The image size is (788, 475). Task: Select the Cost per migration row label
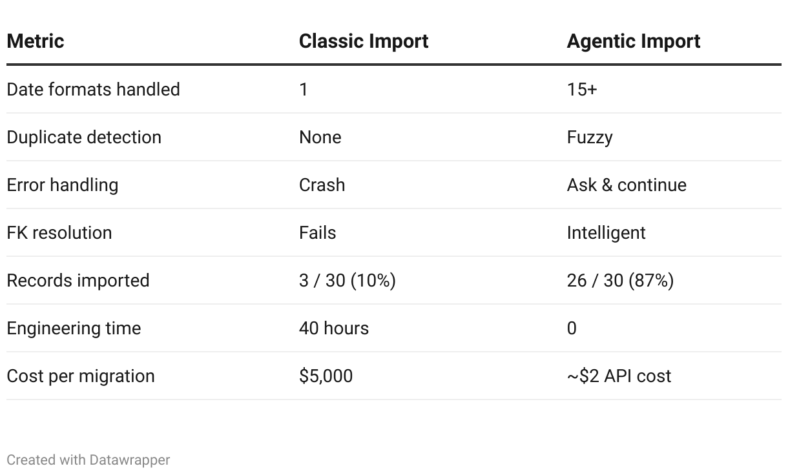coord(81,376)
